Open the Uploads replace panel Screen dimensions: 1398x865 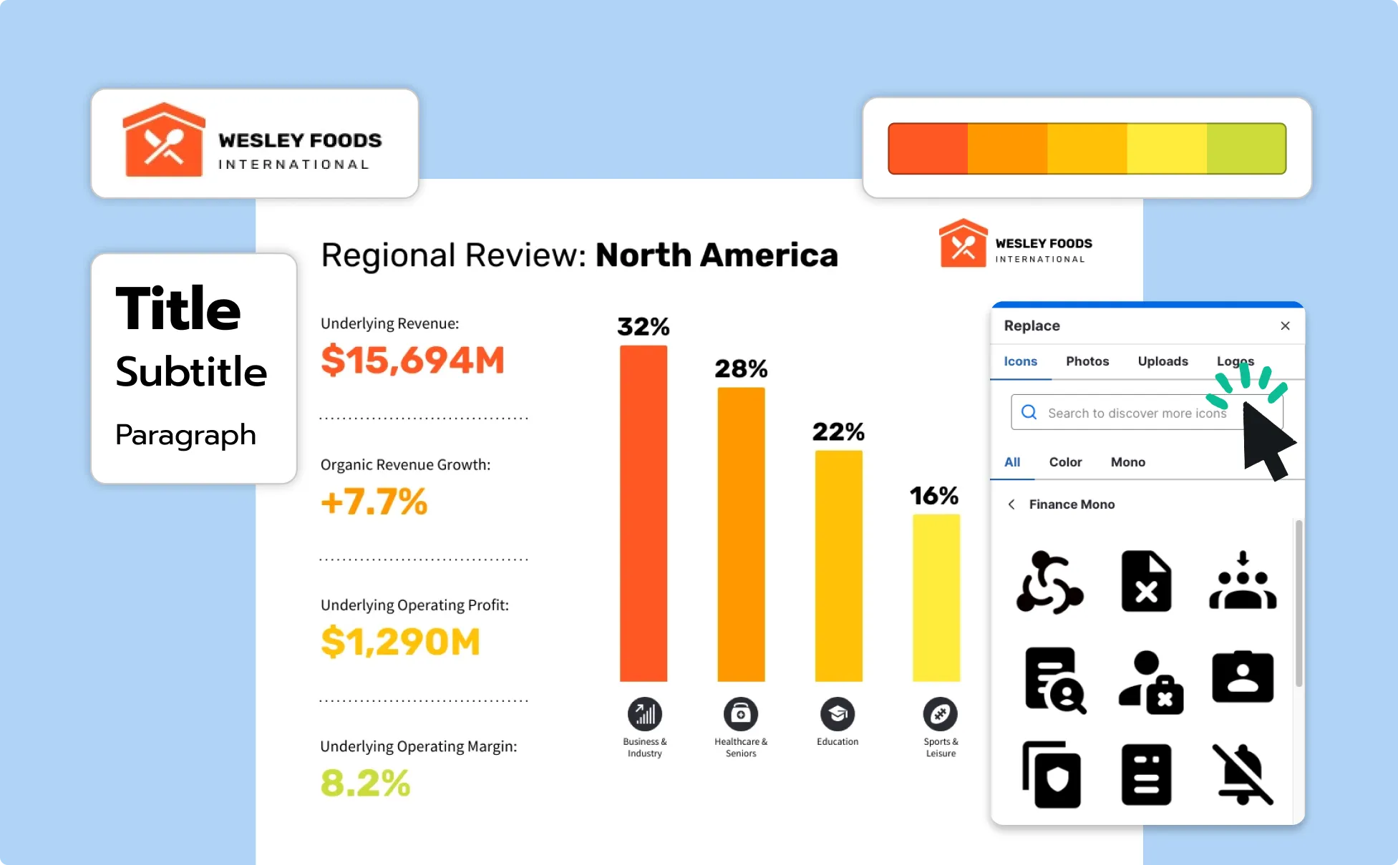pyautogui.click(x=1162, y=360)
